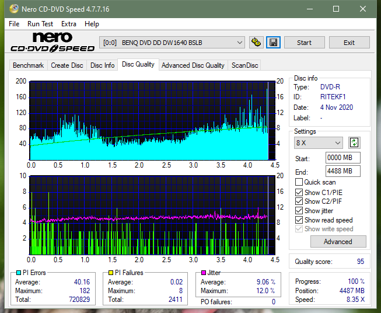Click the magenta Jitter legend swatch
The width and height of the screenshot is (381, 313).
point(204,273)
